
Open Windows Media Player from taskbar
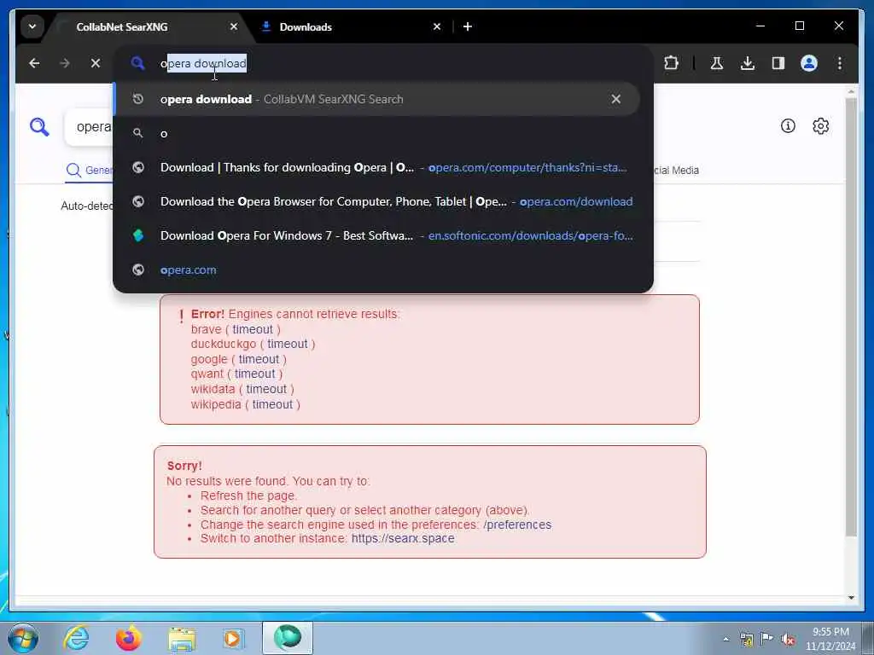234,638
